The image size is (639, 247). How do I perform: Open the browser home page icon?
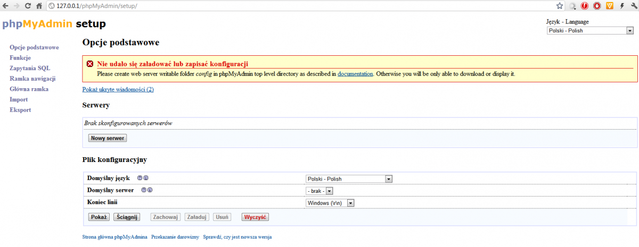(x=39, y=6)
